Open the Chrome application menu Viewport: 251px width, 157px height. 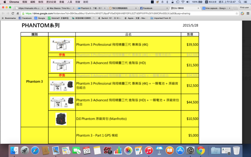[14, 2]
